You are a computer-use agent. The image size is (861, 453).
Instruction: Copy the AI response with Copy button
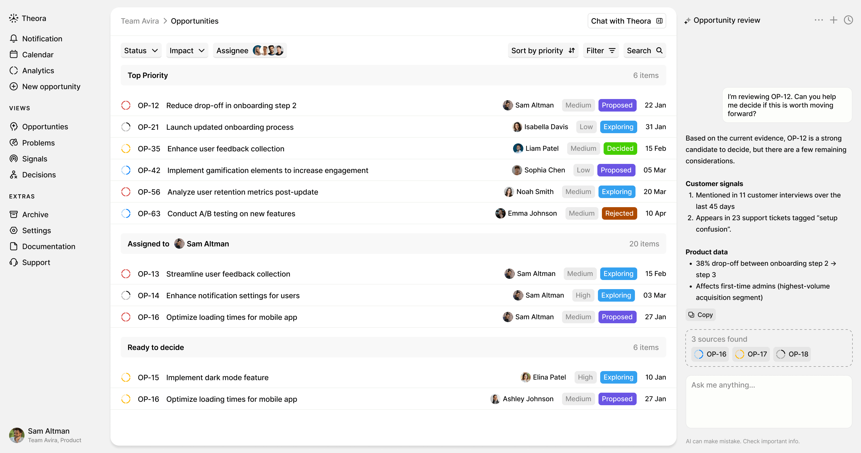pos(700,314)
